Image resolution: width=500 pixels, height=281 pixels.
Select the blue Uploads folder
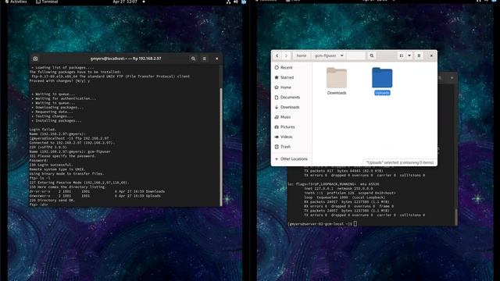pos(382,78)
